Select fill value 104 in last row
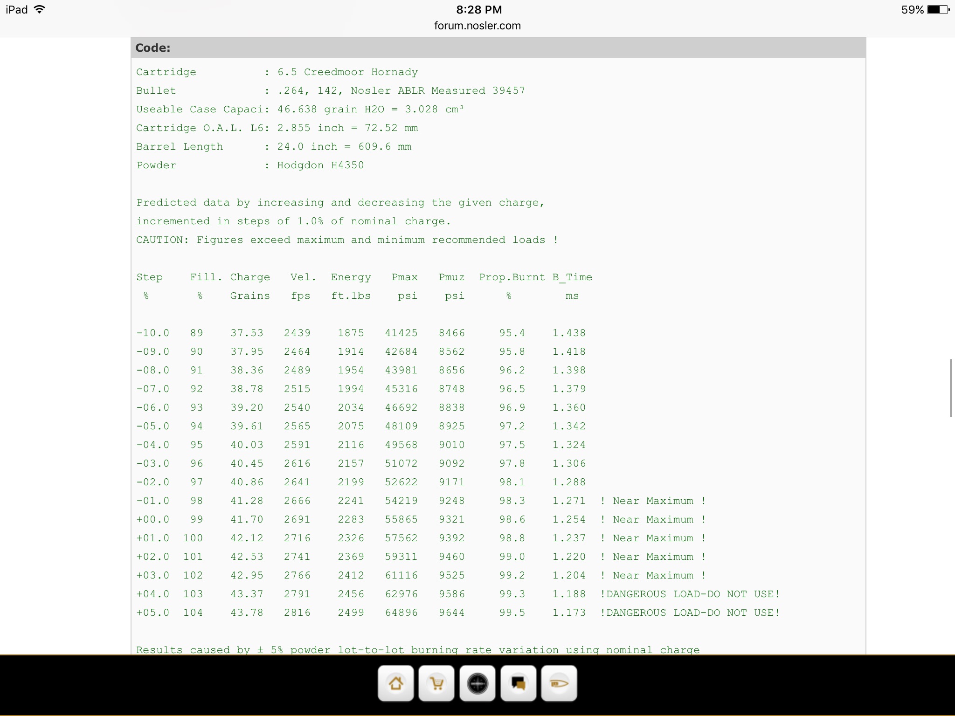The height and width of the screenshot is (716, 955). point(193,613)
